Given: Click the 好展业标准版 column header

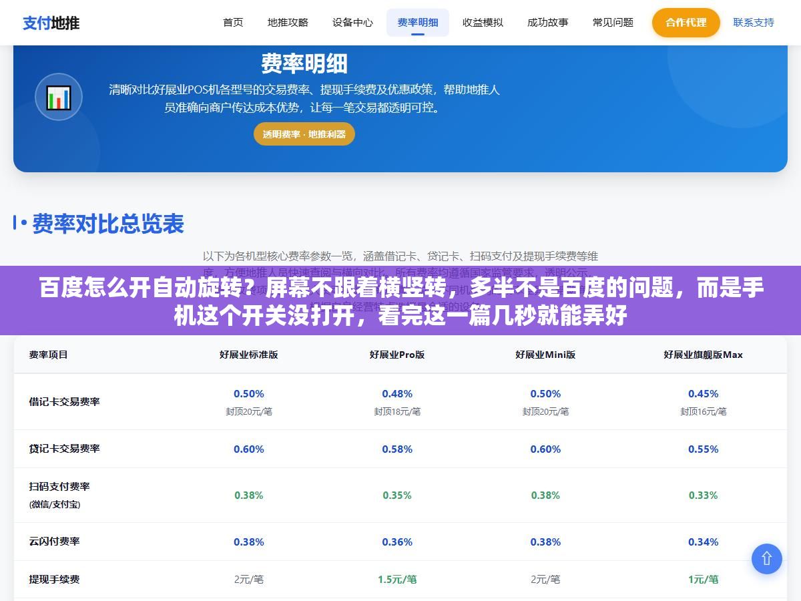Looking at the screenshot, I should tap(249, 355).
